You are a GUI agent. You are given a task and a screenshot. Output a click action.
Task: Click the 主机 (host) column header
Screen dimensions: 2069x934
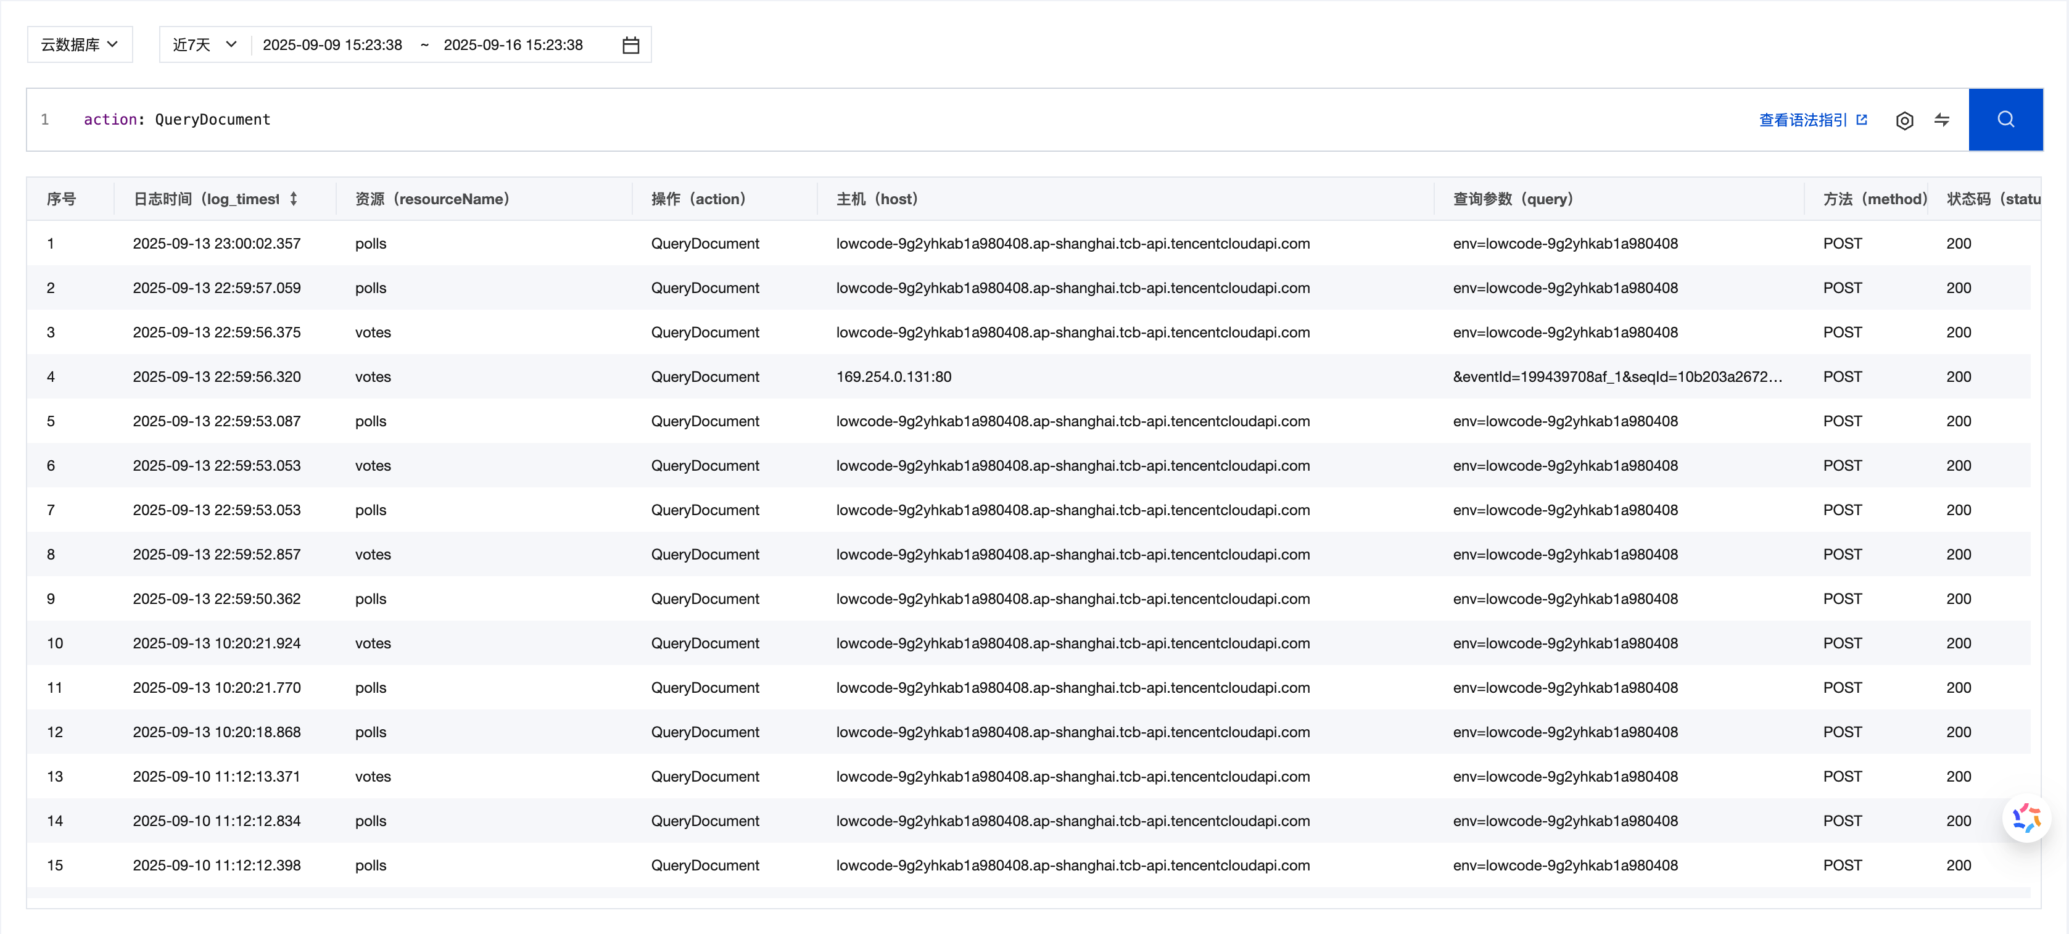[x=877, y=199]
